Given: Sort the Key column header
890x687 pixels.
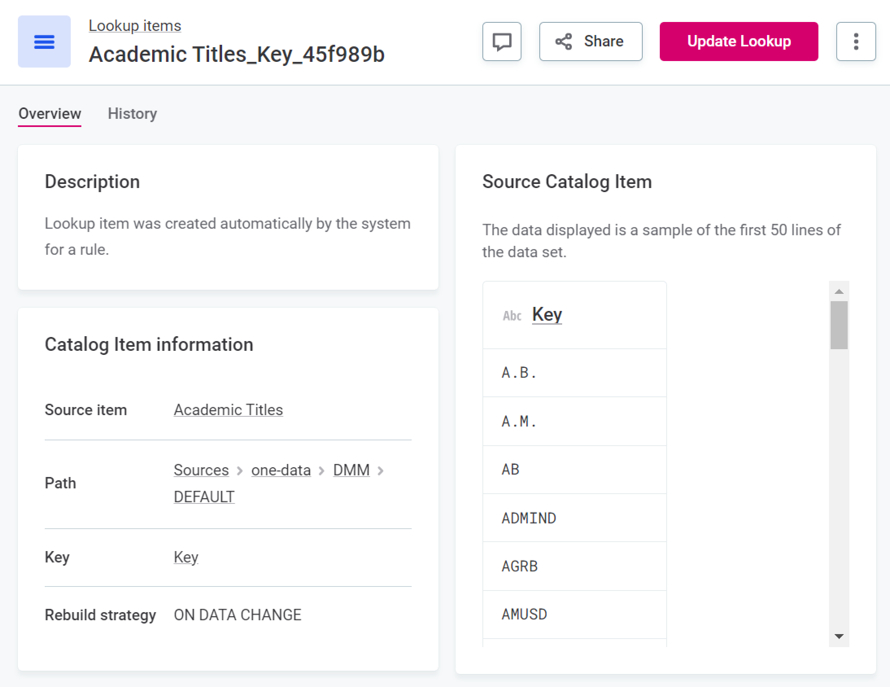Looking at the screenshot, I should [546, 314].
